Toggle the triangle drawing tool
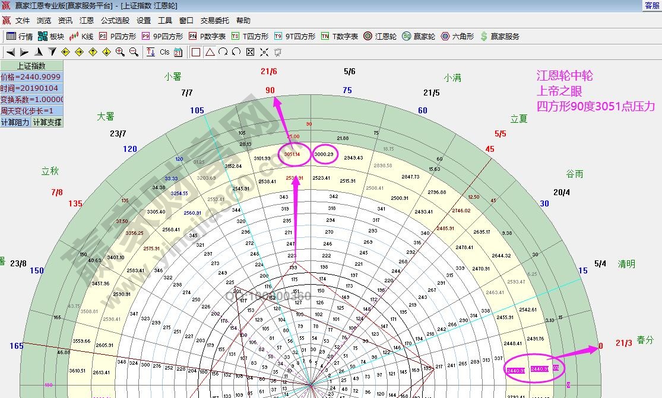The height and width of the screenshot is (398, 662). [x=211, y=52]
